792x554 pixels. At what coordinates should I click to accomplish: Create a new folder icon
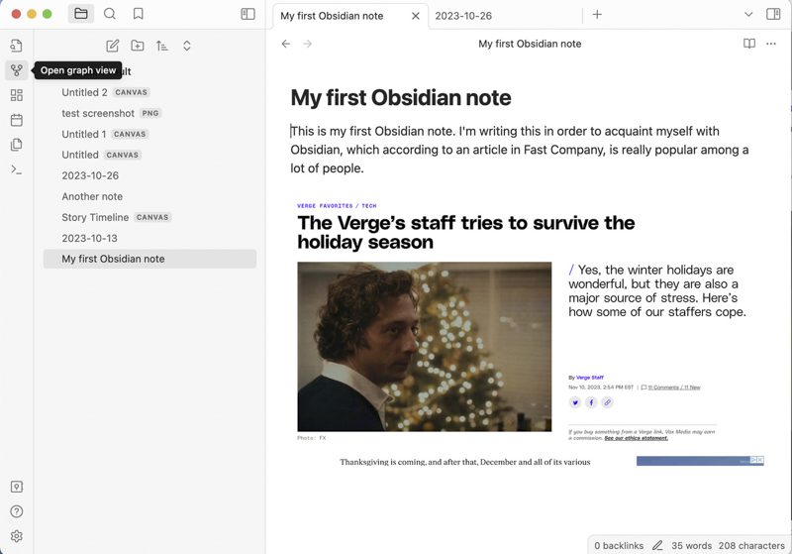click(137, 46)
